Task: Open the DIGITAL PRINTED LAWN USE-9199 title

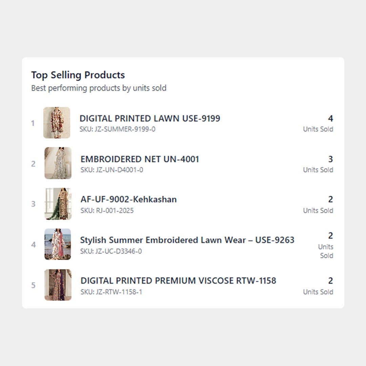Action: (x=150, y=119)
